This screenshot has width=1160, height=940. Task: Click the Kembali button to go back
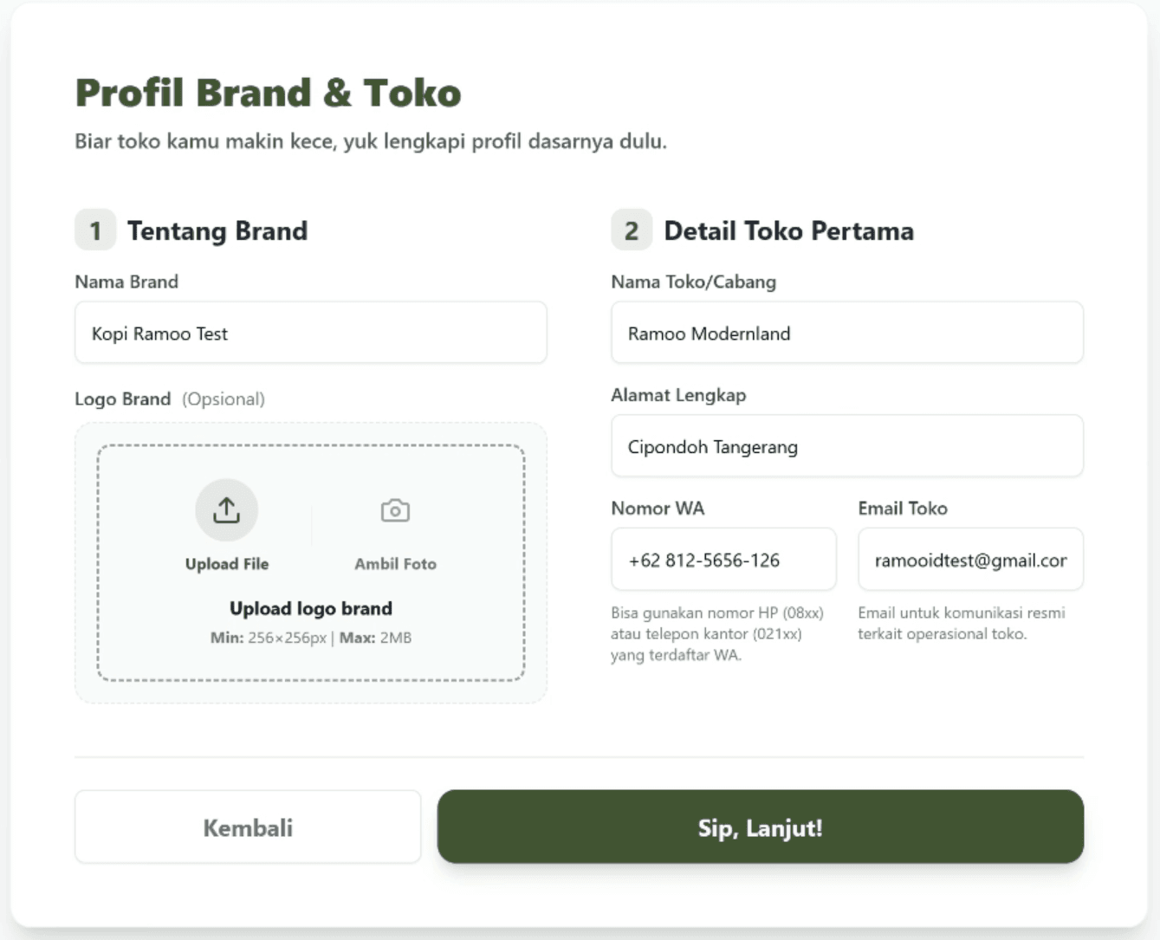pyautogui.click(x=248, y=827)
